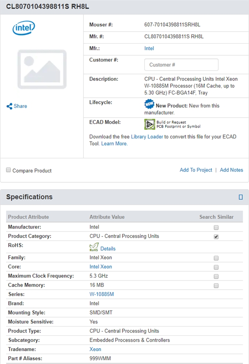The width and height of the screenshot is (249, 364).
Task: Click inside the Customer # input field
Action: point(181,65)
